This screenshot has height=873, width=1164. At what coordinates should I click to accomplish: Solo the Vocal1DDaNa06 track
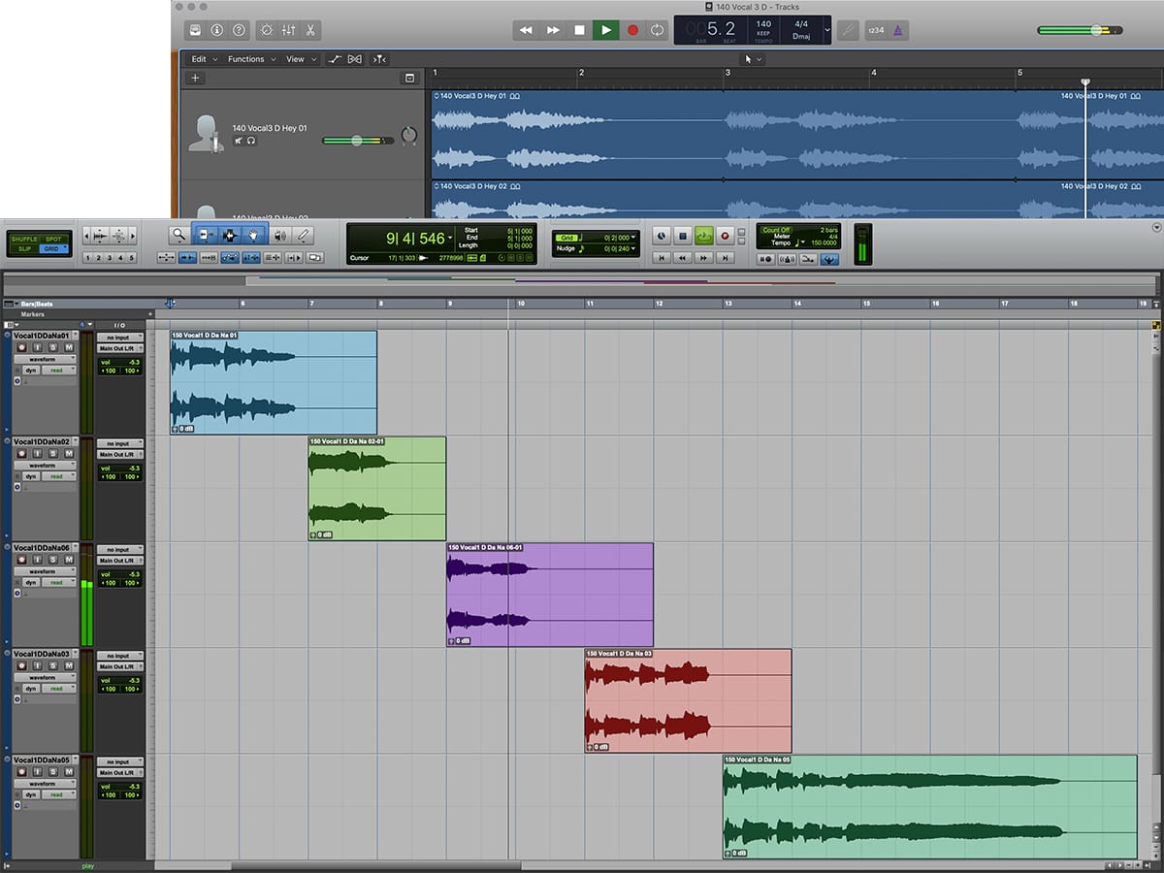(53, 560)
